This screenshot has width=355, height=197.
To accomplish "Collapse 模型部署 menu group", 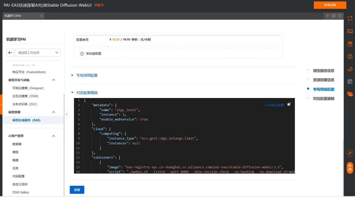I will [54, 112].
